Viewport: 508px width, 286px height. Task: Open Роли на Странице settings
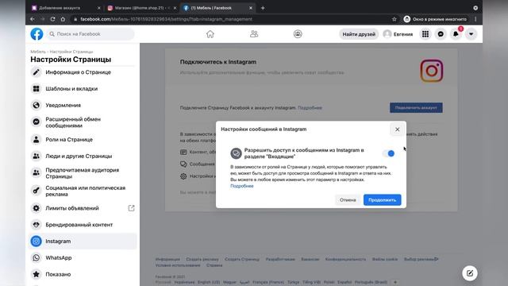tap(83, 140)
